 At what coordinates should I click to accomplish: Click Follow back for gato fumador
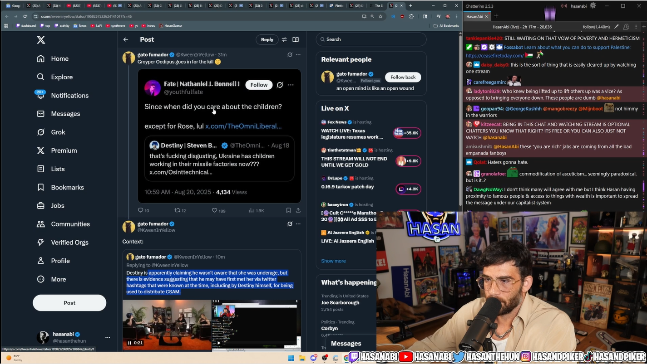(x=403, y=77)
